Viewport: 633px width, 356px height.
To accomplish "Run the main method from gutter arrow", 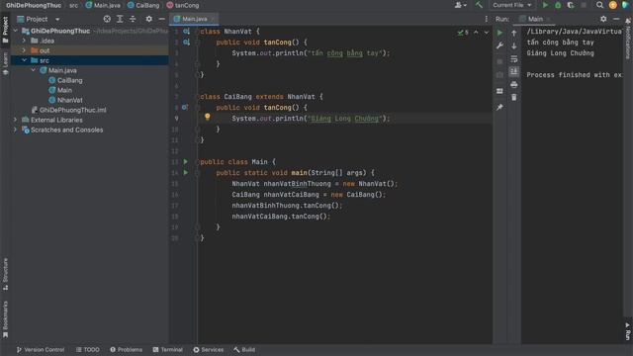I will tap(186, 172).
